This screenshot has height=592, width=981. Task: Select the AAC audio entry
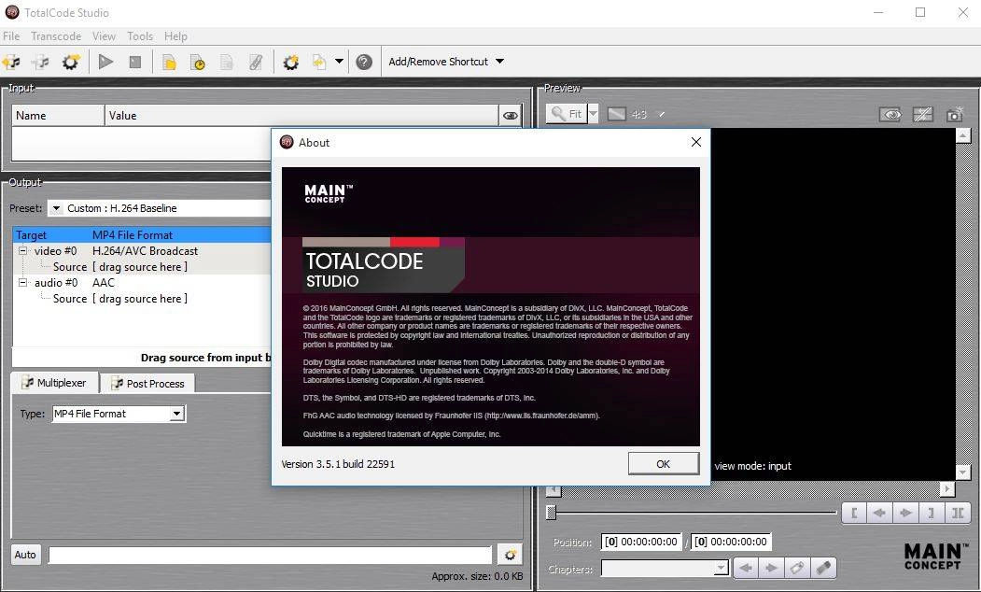104,283
